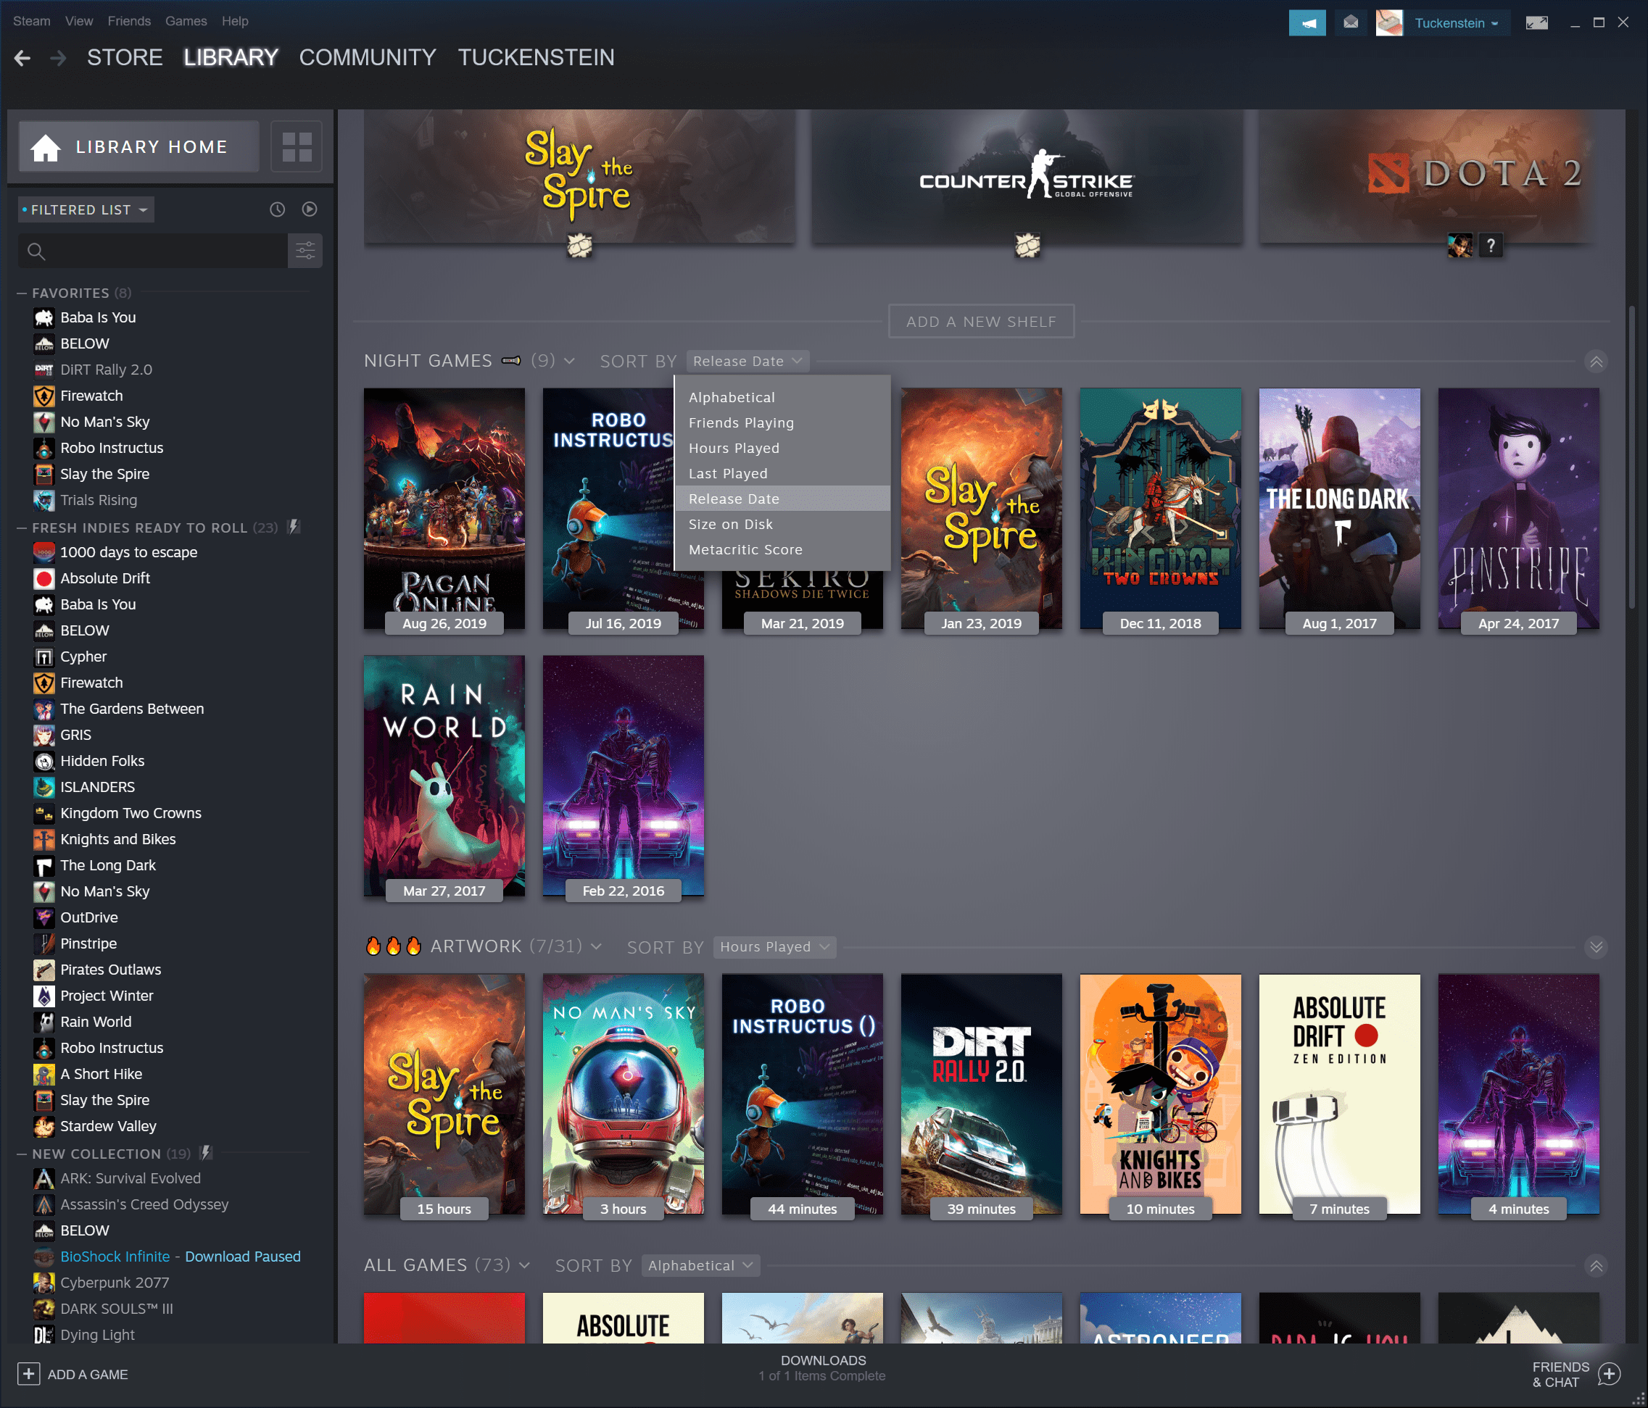Open the Filtered List dropdown
1648x1408 pixels.
pyautogui.click(x=85, y=209)
